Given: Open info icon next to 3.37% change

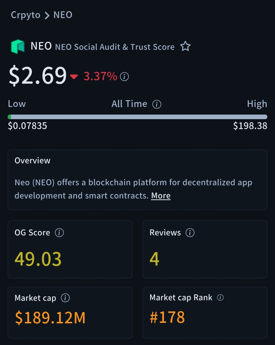Looking at the screenshot, I should point(125,76).
